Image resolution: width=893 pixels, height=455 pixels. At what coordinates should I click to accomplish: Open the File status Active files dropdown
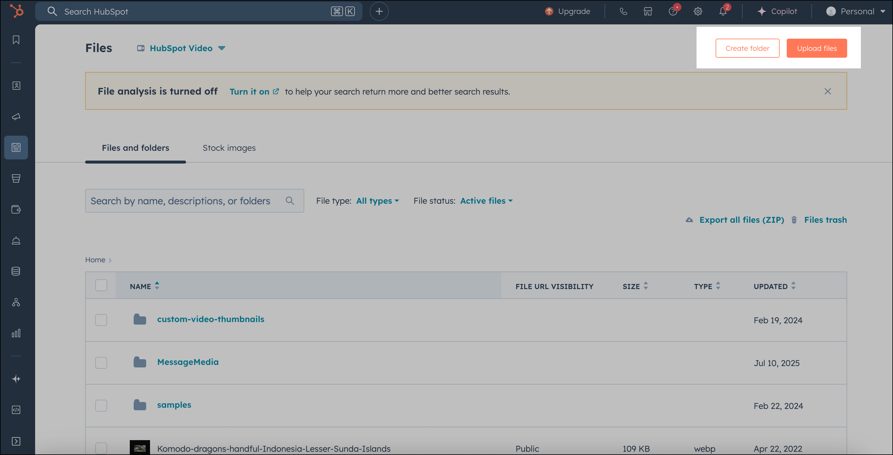pyautogui.click(x=486, y=201)
